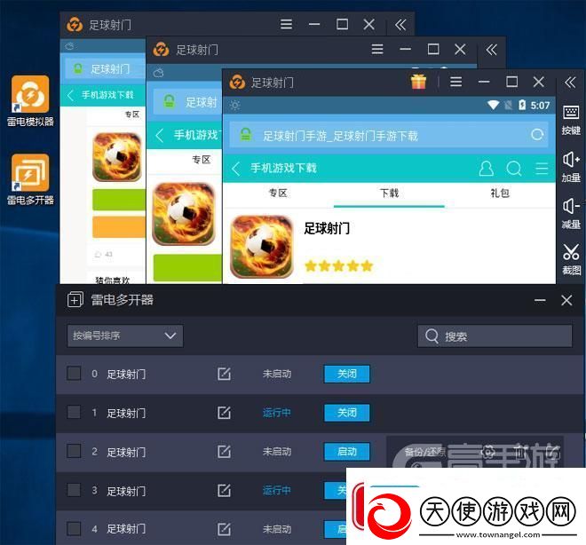Click the 关闭 button for instance 0
The width and height of the screenshot is (586, 545).
click(347, 374)
